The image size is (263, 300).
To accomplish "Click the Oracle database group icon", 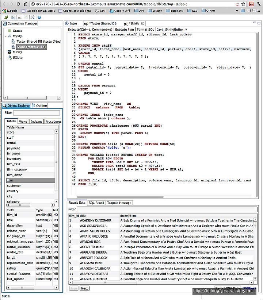I will (x=9, y=31).
